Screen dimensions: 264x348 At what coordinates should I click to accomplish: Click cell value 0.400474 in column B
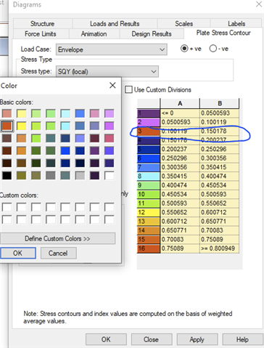click(x=220, y=176)
